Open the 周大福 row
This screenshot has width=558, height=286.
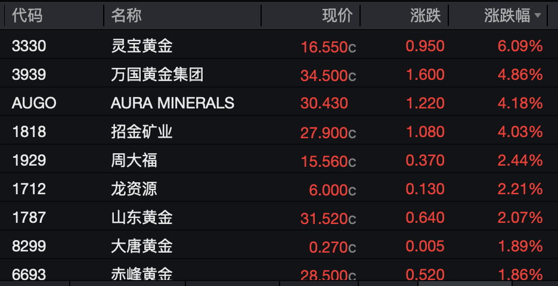(x=279, y=159)
